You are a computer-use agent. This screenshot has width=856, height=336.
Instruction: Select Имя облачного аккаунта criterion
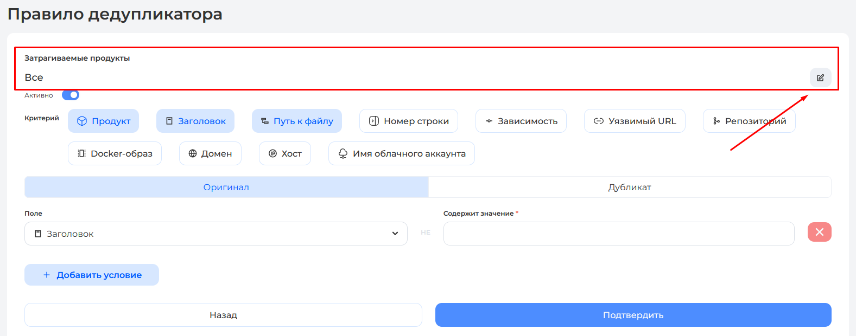401,153
